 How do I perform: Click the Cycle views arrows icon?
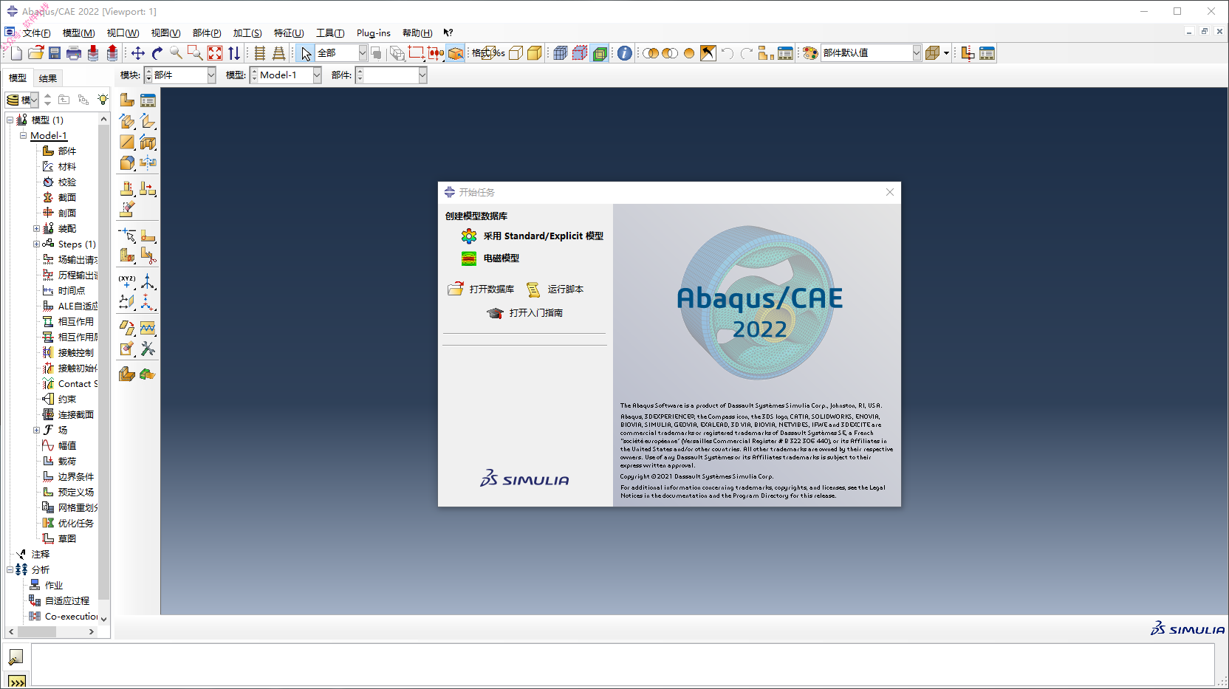(x=234, y=53)
